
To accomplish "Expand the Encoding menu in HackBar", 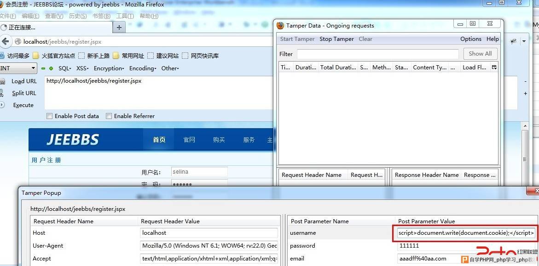I will pos(143,68).
